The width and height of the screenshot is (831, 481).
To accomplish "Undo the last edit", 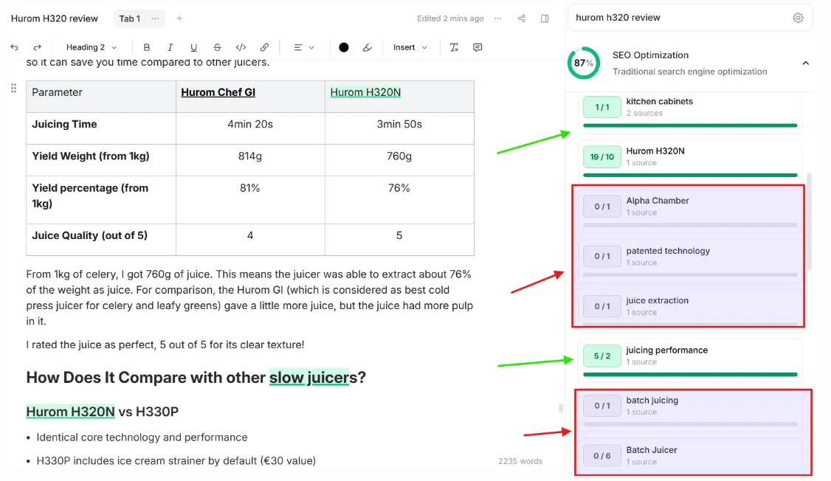I will 14,48.
